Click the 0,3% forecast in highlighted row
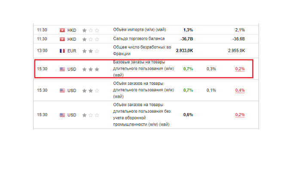 click(x=211, y=69)
